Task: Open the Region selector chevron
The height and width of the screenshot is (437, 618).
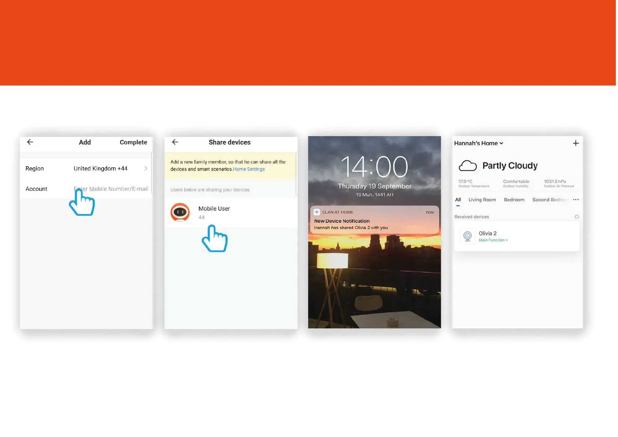Action: 146,168
